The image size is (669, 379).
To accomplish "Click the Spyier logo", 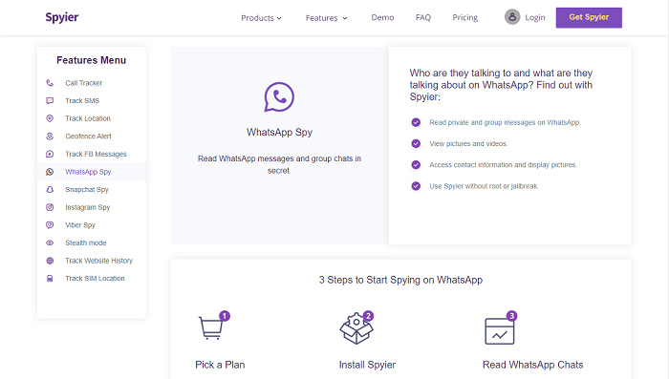I will point(62,17).
